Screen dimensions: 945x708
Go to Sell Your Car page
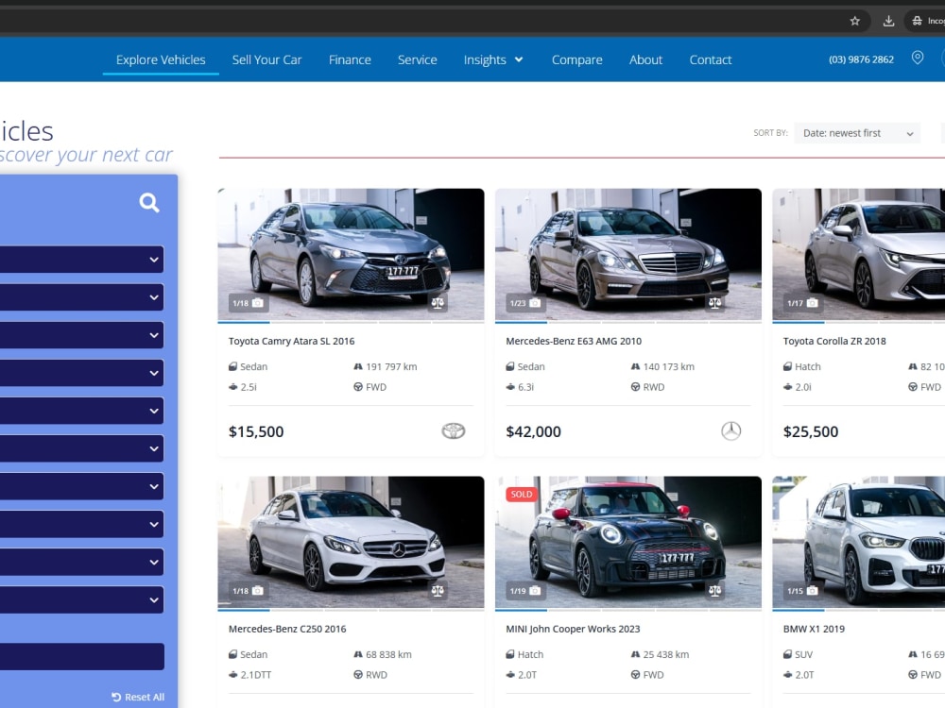pos(267,59)
